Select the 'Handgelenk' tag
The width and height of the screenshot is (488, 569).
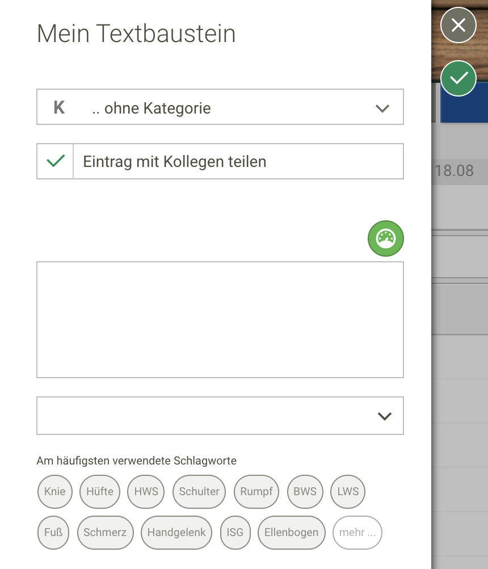[x=176, y=533]
